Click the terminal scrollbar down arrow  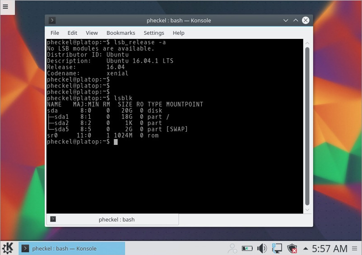[307, 210]
